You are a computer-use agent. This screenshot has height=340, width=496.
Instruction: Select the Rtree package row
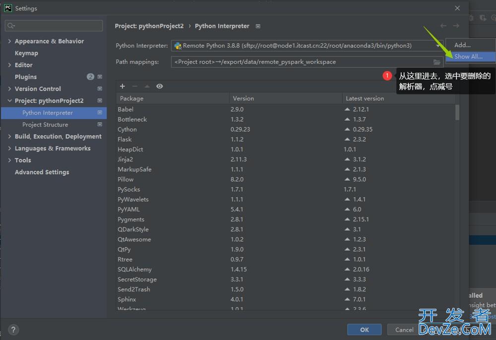point(286,259)
